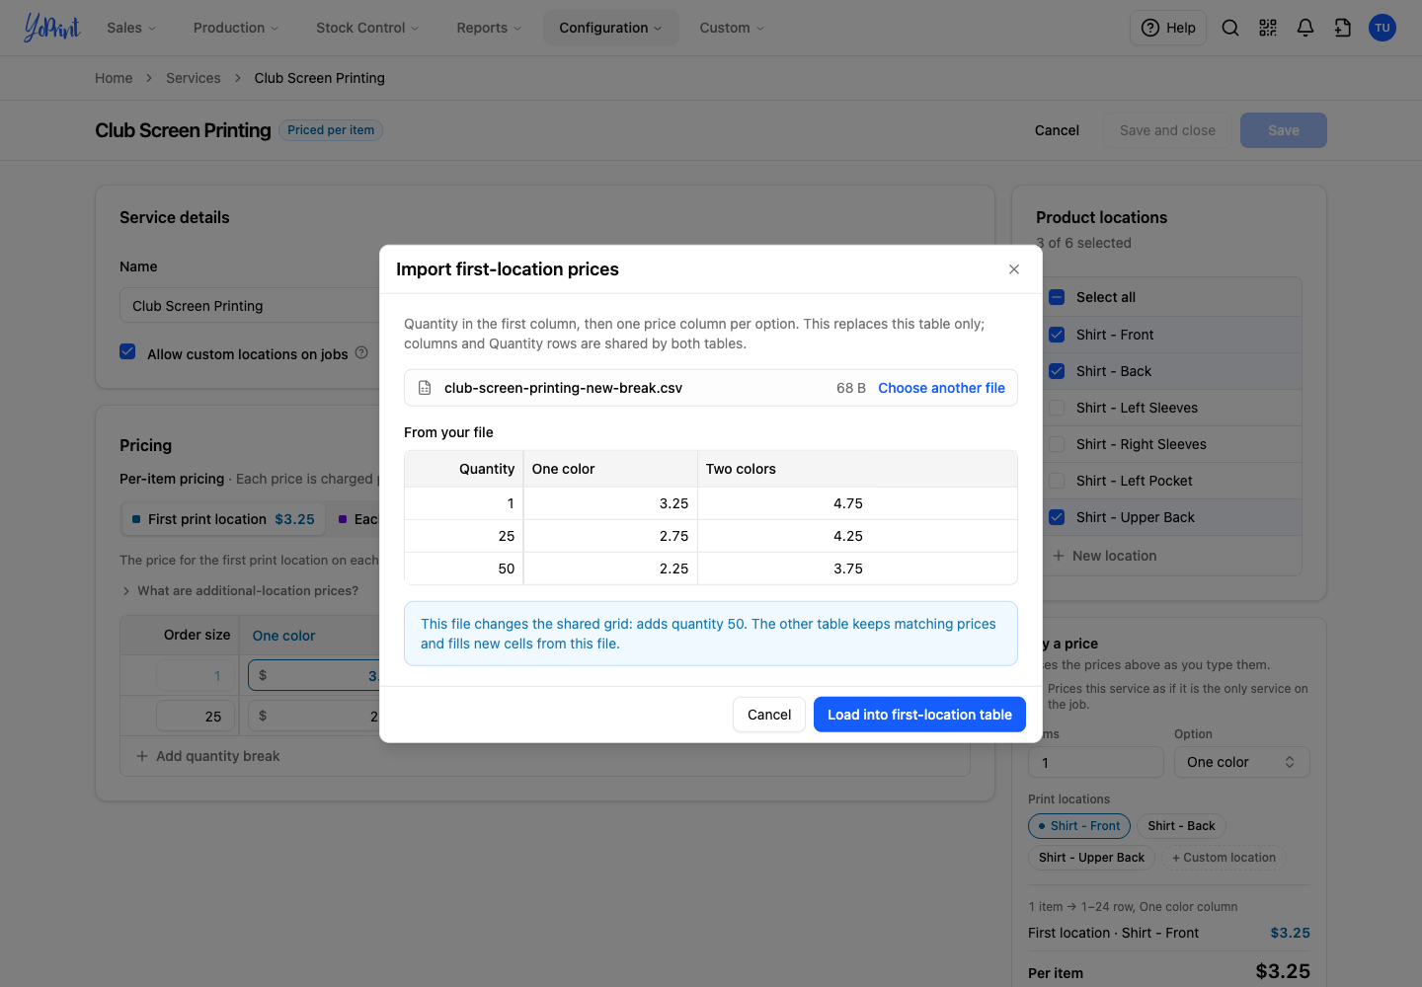Close the import prices dialog
Image resolution: width=1422 pixels, height=987 pixels.
click(x=1014, y=269)
